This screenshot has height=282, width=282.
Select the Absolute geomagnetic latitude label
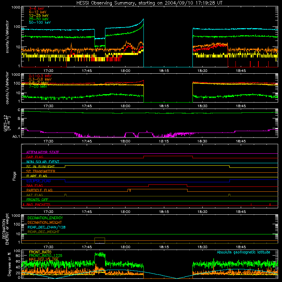pos(244,252)
